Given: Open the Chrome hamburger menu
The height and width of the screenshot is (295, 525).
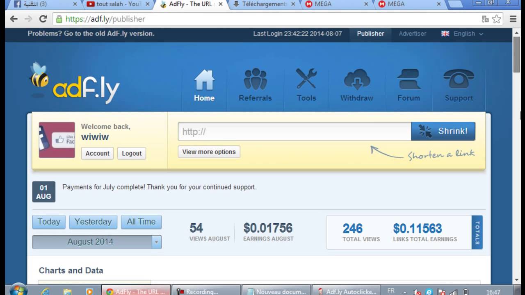Looking at the screenshot, I should coord(513,19).
